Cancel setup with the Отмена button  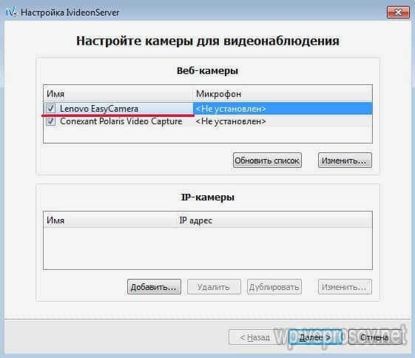pyautogui.click(x=375, y=337)
